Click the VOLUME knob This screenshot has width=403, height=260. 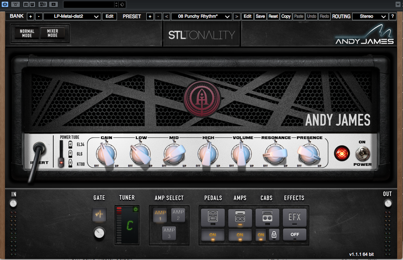click(x=241, y=154)
